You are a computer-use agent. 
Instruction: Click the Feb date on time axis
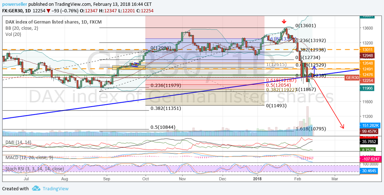coord(298,179)
